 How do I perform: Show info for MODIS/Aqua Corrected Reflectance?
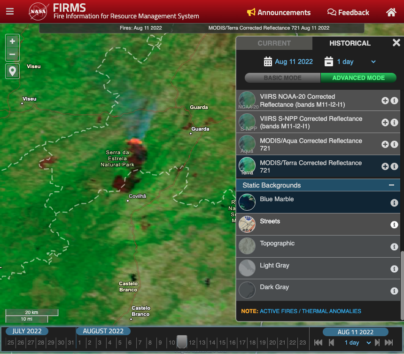click(x=394, y=144)
